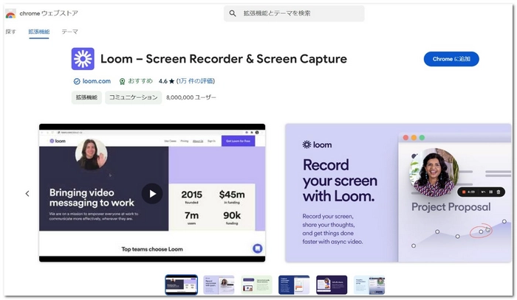Image resolution: width=517 pixels, height=300 pixels.
Task: Click the search magnifier icon
Action: click(233, 13)
